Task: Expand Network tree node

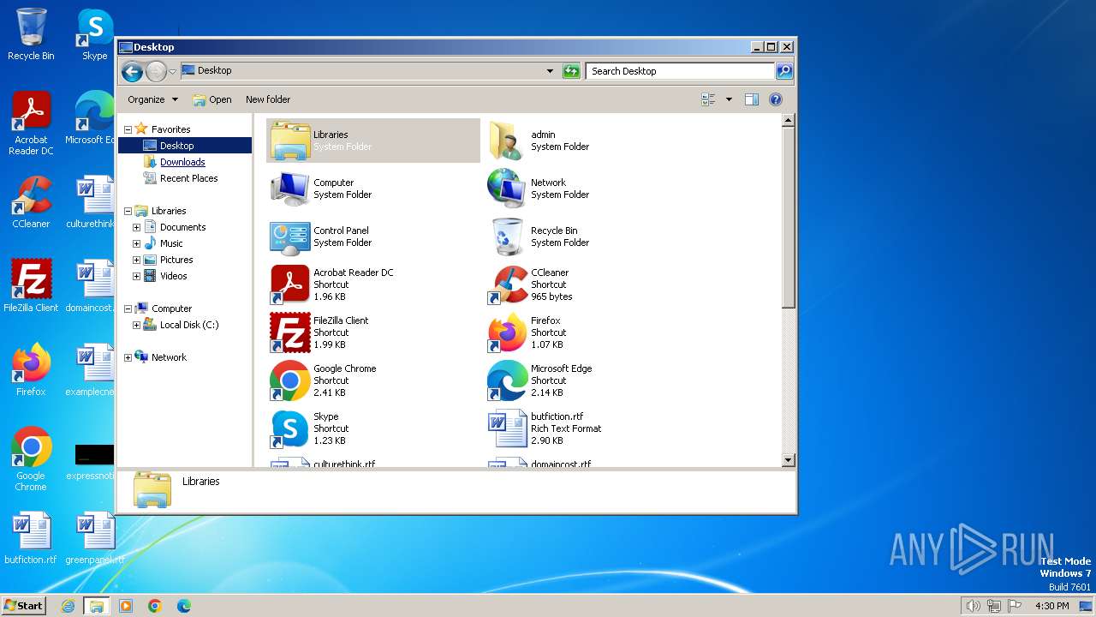Action: tap(128, 357)
